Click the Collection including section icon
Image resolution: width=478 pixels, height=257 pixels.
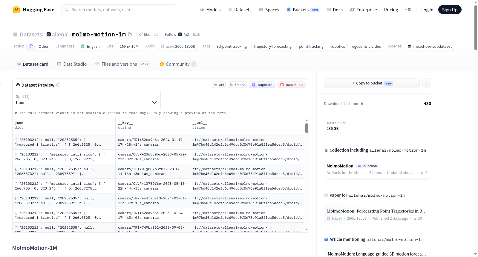coord(326,150)
